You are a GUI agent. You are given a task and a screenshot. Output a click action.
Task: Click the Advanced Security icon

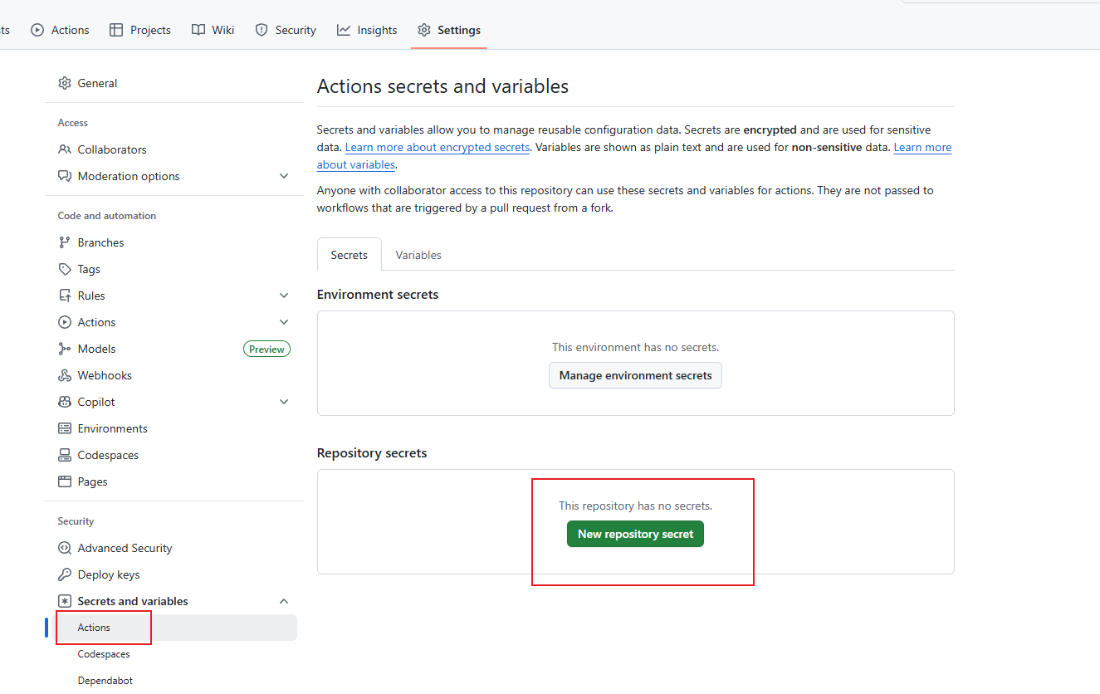(65, 548)
